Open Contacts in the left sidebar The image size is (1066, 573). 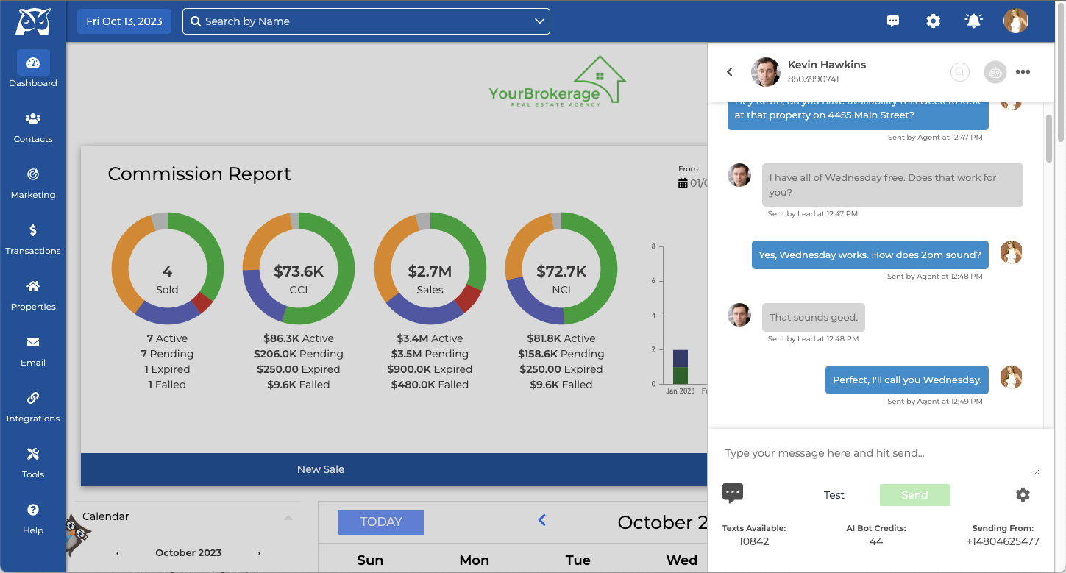coord(33,127)
